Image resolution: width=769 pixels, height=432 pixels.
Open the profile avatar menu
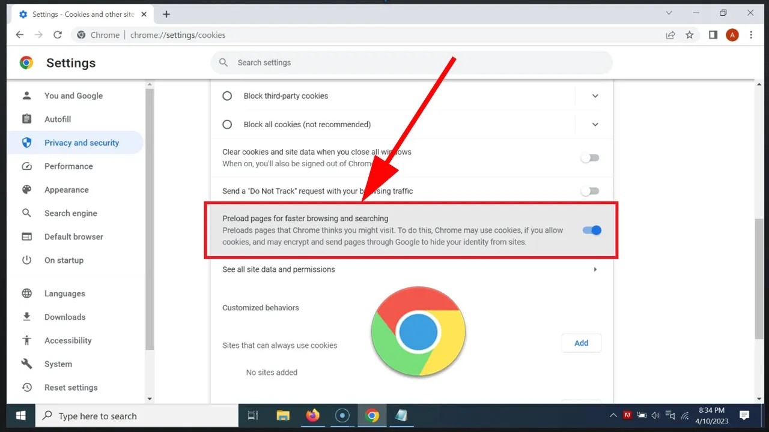pyautogui.click(x=732, y=35)
